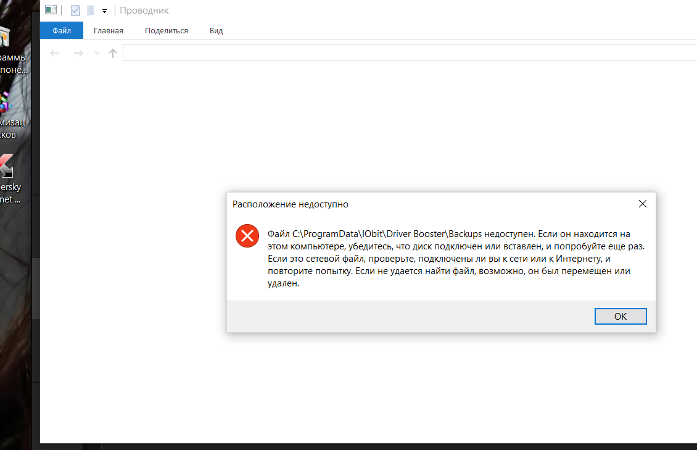Close the Расположение недоступно dialog with X
The width and height of the screenshot is (697, 450).
point(642,204)
